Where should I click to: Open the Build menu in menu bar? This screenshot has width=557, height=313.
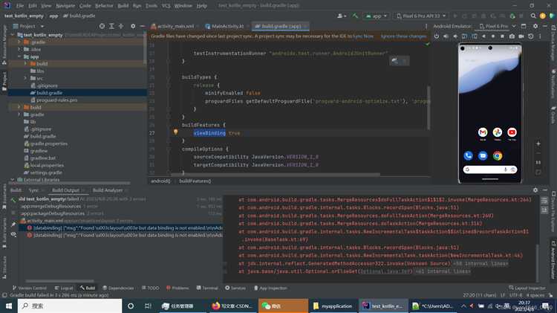click(123, 6)
